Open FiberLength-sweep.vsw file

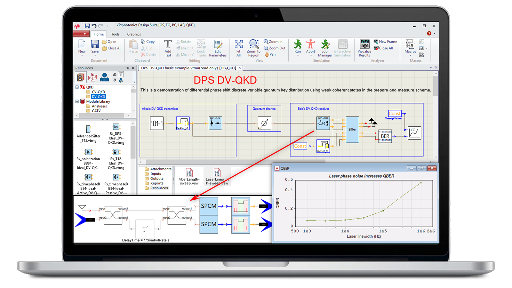pyautogui.click(x=189, y=176)
